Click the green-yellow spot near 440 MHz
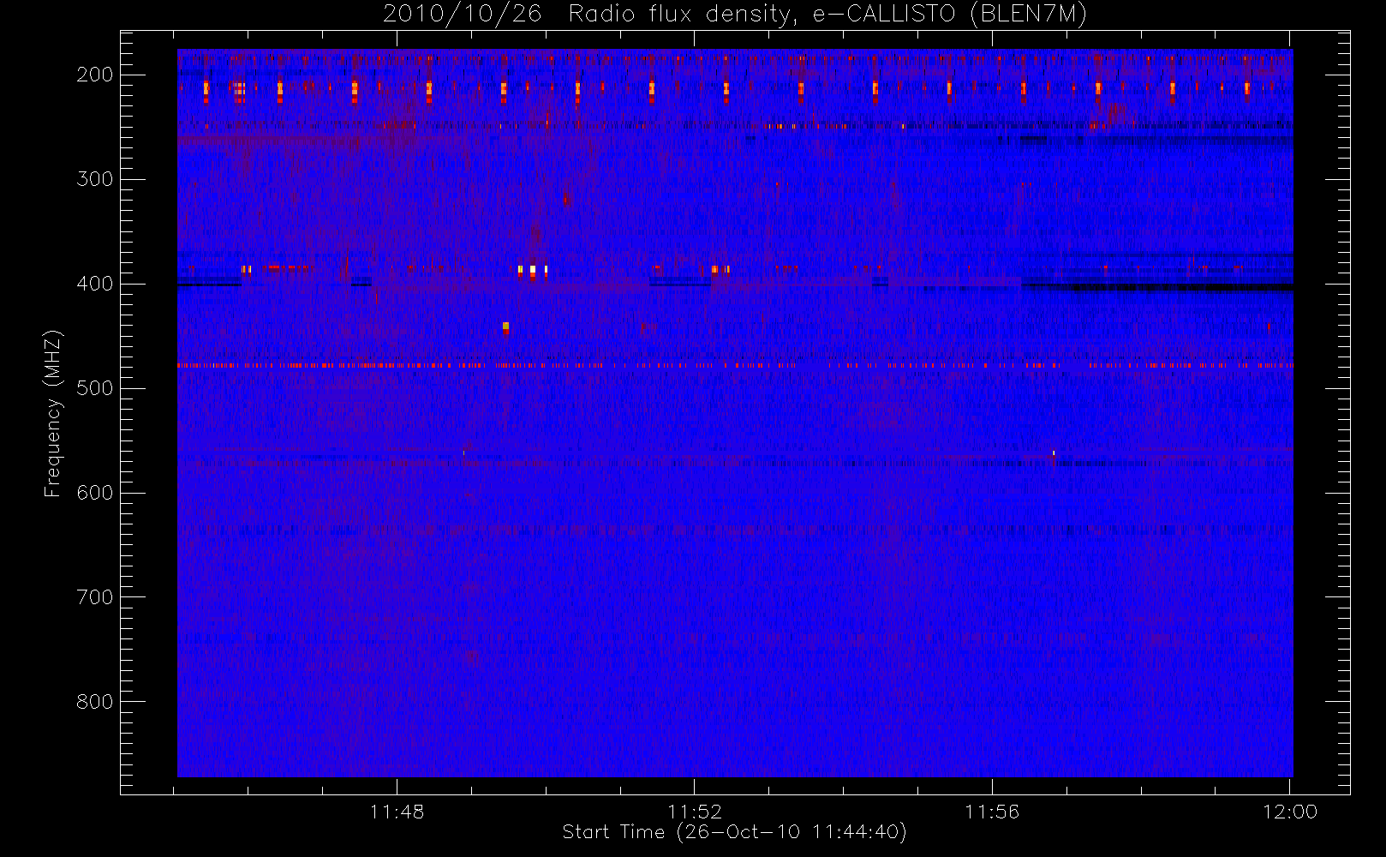This screenshot has height=857, width=1386. click(505, 326)
